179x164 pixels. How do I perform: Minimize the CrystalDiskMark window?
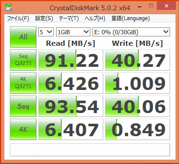coord(140,6)
